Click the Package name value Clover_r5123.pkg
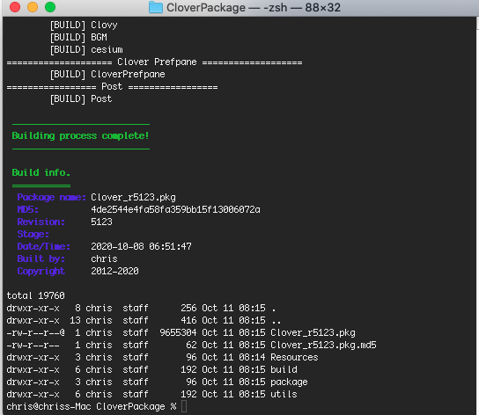This screenshot has height=415, width=479. 133,198
